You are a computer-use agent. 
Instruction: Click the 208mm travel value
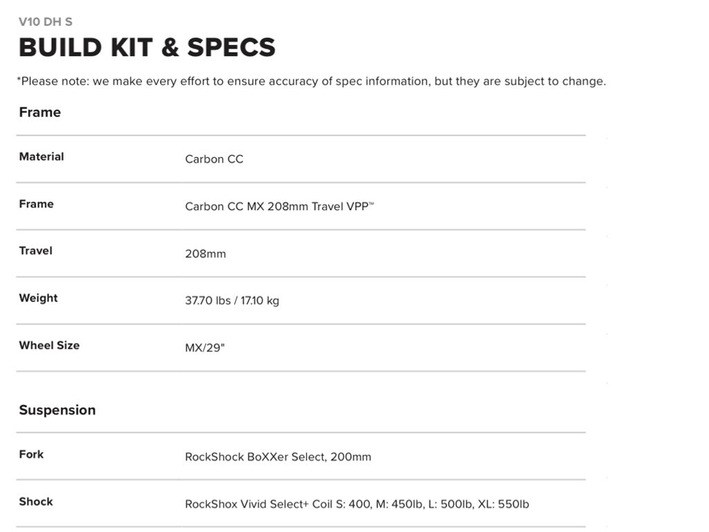click(205, 254)
